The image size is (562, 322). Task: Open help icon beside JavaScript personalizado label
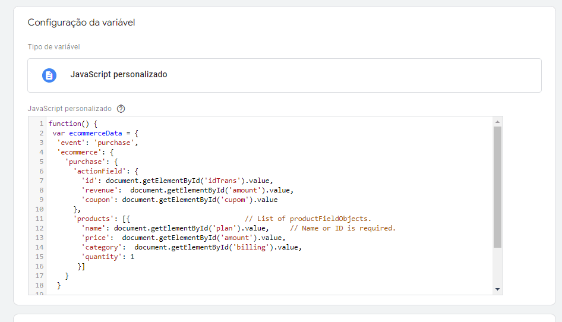pyautogui.click(x=121, y=109)
